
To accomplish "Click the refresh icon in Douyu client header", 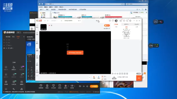I will 48,21.
